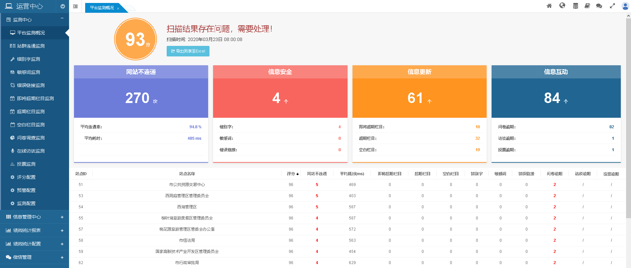Expand the 微信管理 section

point(62,258)
